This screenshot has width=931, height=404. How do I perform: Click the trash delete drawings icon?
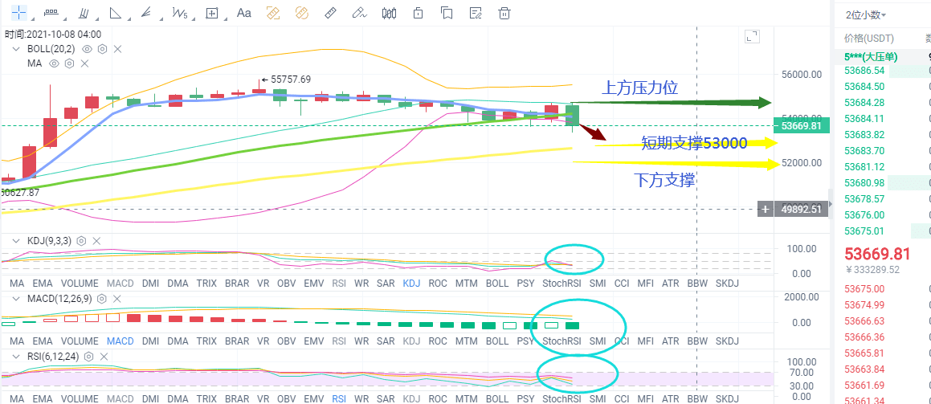(504, 13)
